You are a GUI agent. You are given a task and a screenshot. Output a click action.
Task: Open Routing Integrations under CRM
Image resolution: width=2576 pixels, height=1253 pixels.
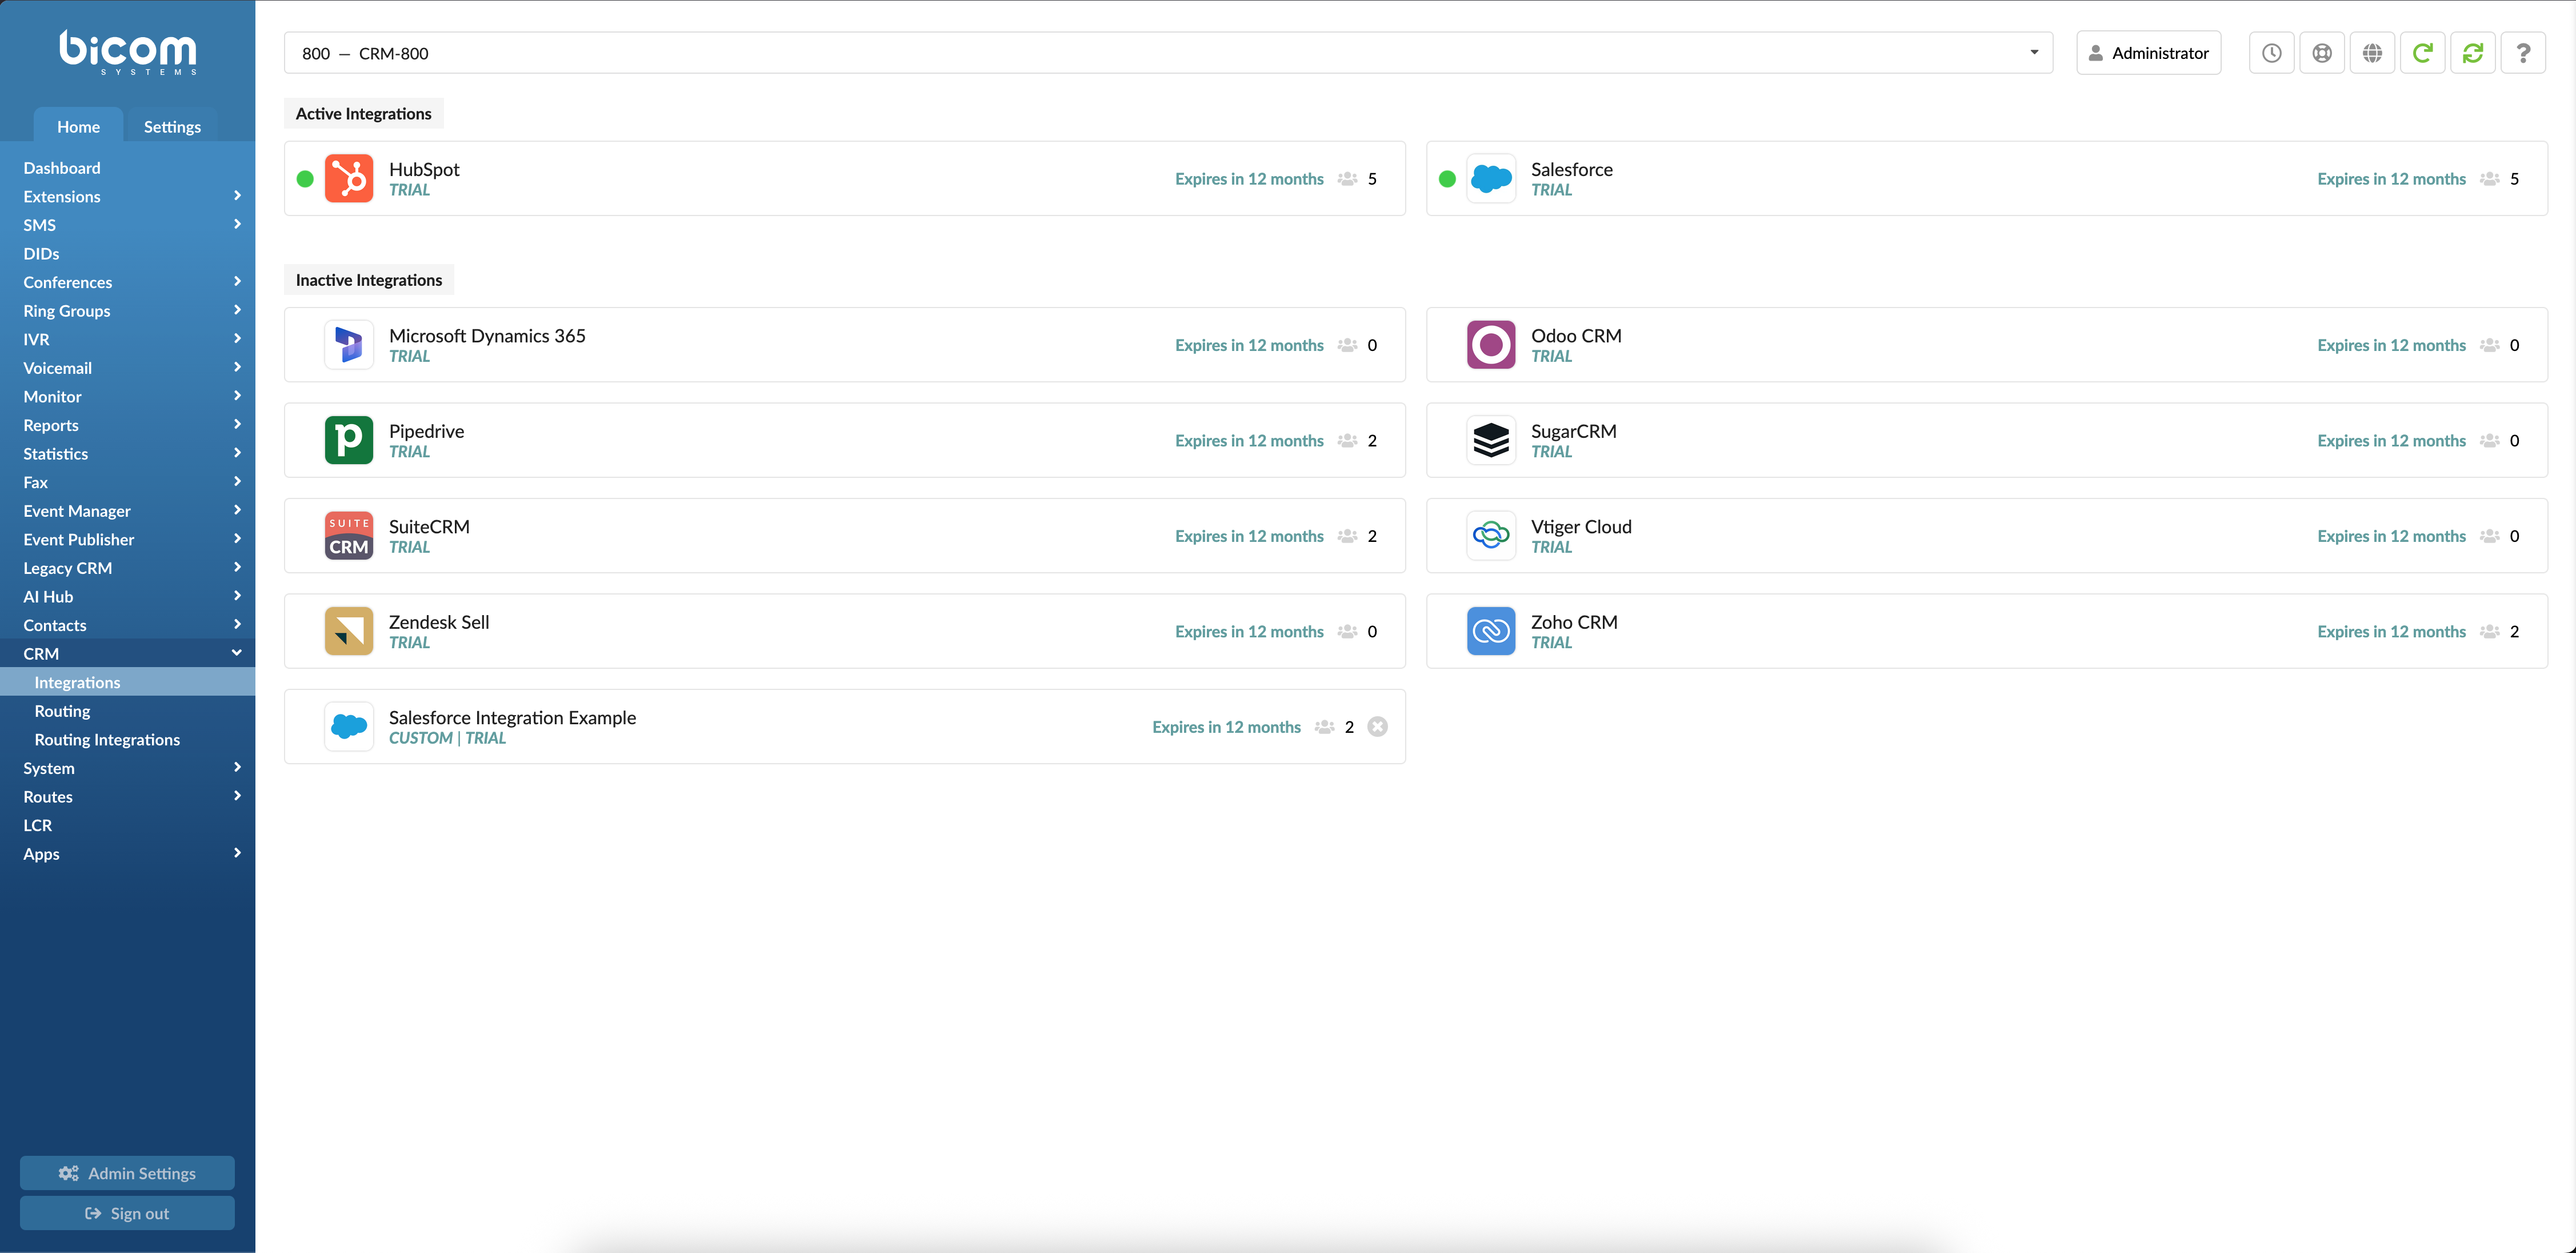(x=128, y=740)
